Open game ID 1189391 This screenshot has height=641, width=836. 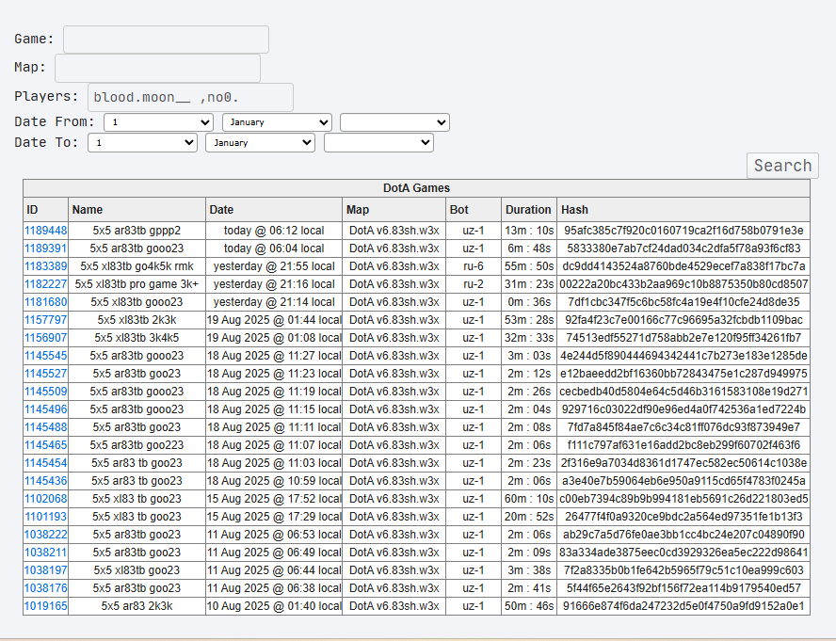click(x=46, y=248)
